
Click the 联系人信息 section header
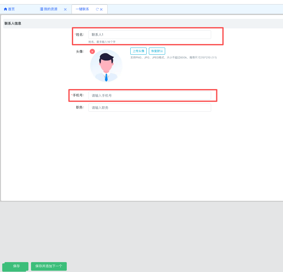[x=13, y=24]
